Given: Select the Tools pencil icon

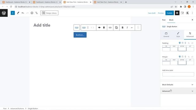Looking at the screenshot, I should [18, 13].
